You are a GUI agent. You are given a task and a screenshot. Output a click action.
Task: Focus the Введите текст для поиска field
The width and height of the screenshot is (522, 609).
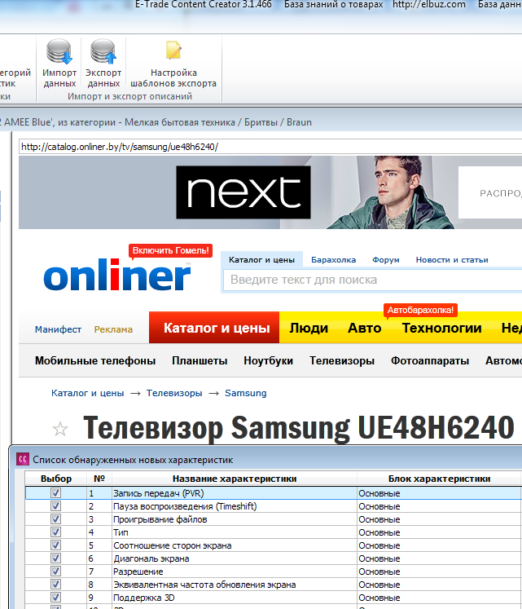pyautogui.click(x=373, y=280)
